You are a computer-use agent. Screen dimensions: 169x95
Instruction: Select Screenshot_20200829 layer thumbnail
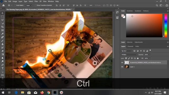[127, 63]
